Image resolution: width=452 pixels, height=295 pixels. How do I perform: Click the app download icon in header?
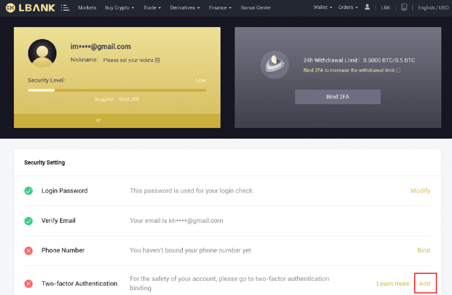pyautogui.click(x=404, y=7)
